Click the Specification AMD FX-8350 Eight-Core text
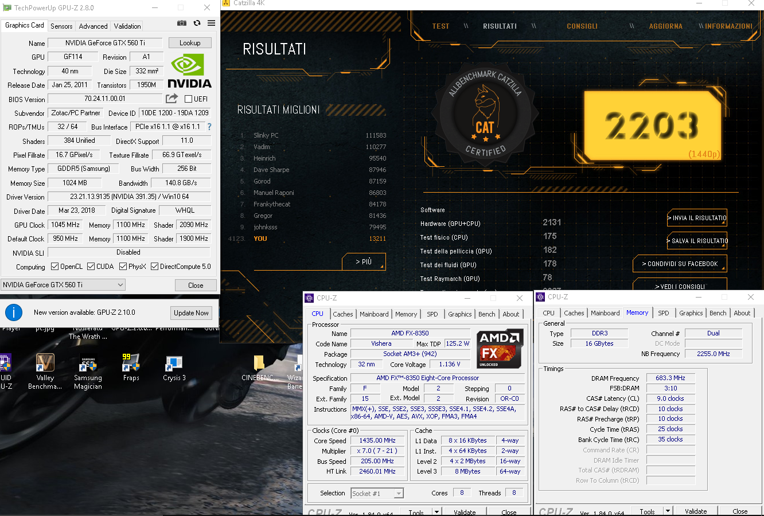 tap(438, 378)
